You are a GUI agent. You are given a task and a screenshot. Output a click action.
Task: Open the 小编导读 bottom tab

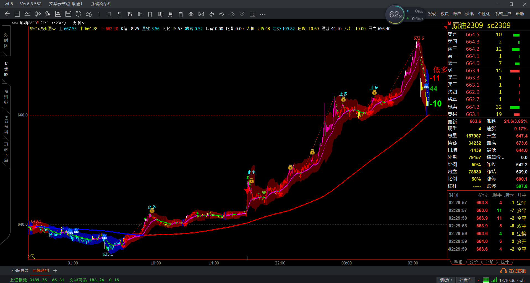point(20,271)
